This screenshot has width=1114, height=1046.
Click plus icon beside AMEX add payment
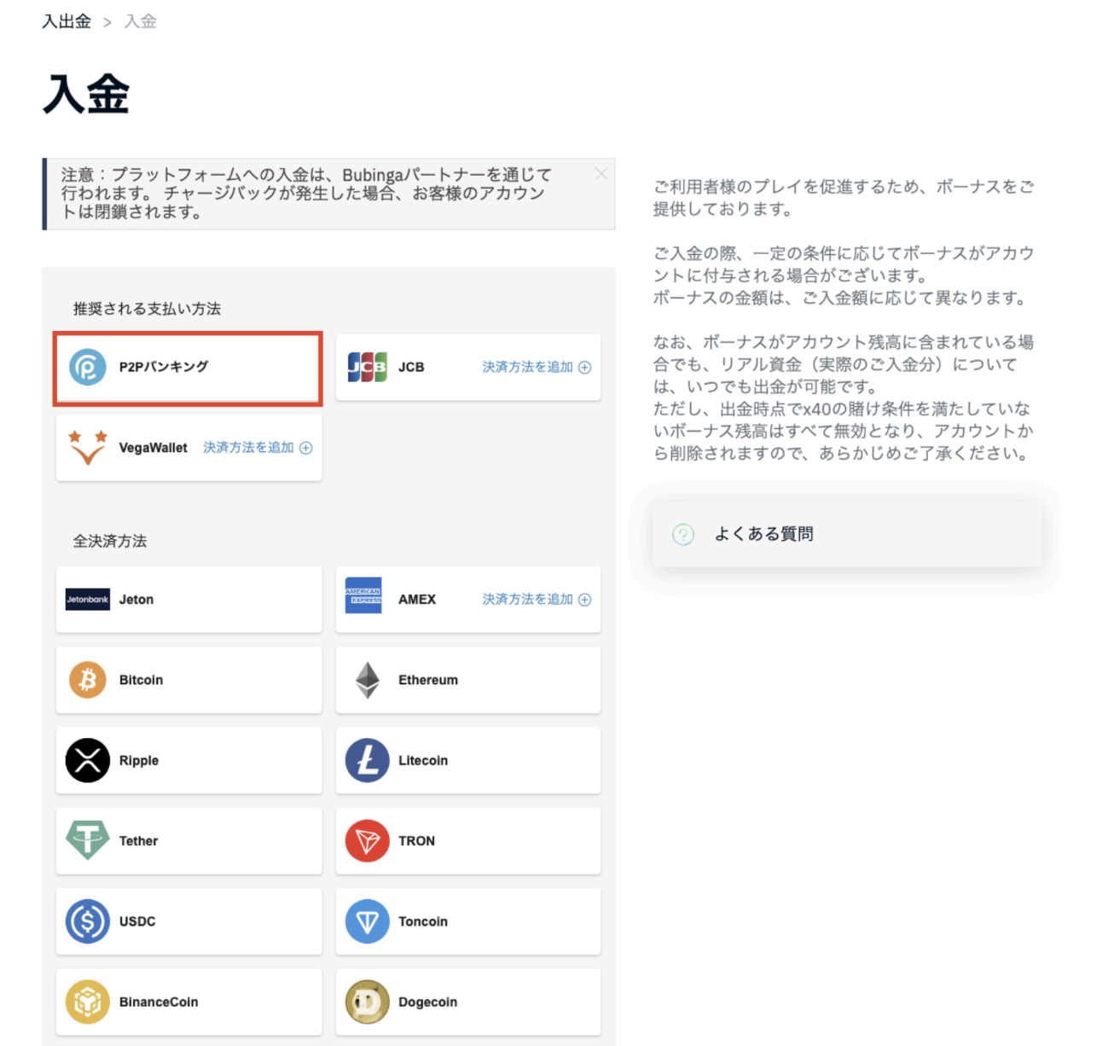click(584, 600)
